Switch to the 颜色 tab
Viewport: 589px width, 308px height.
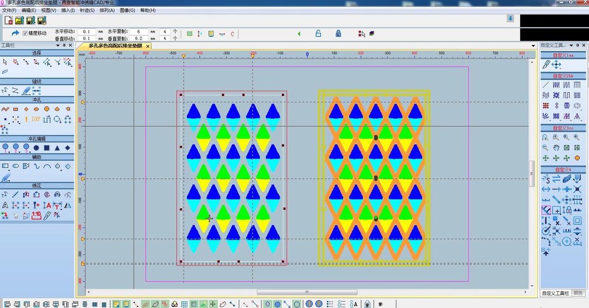578,293
